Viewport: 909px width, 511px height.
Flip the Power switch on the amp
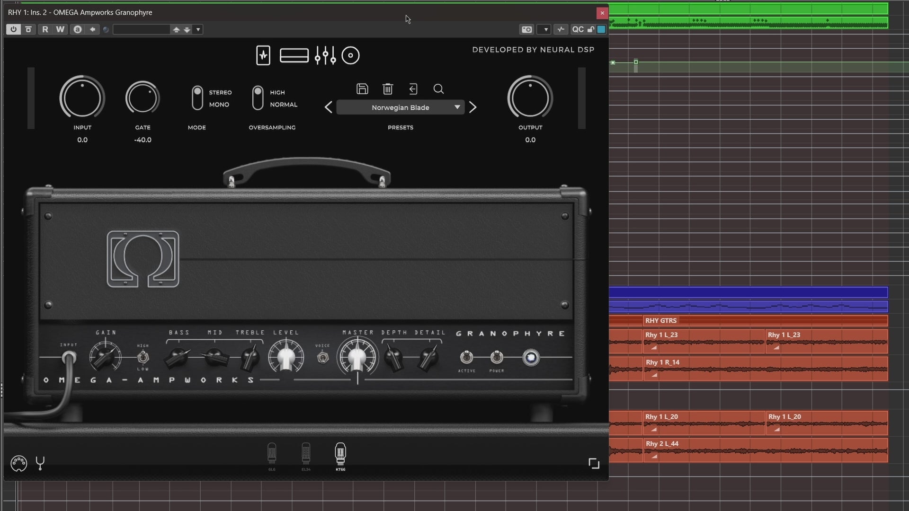(x=497, y=357)
